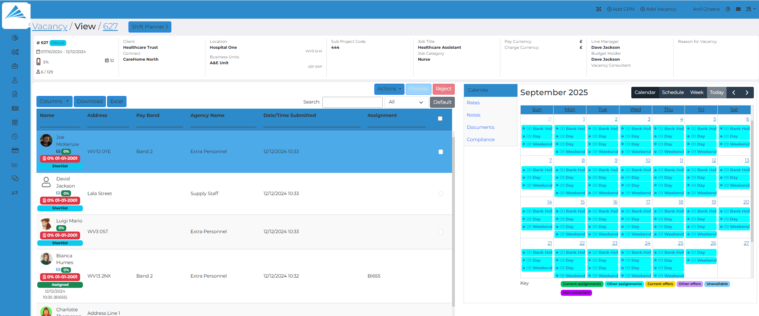Image resolution: width=759 pixels, height=316 pixels.
Task: Open the Columns dropdown
Action: tap(54, 102)
